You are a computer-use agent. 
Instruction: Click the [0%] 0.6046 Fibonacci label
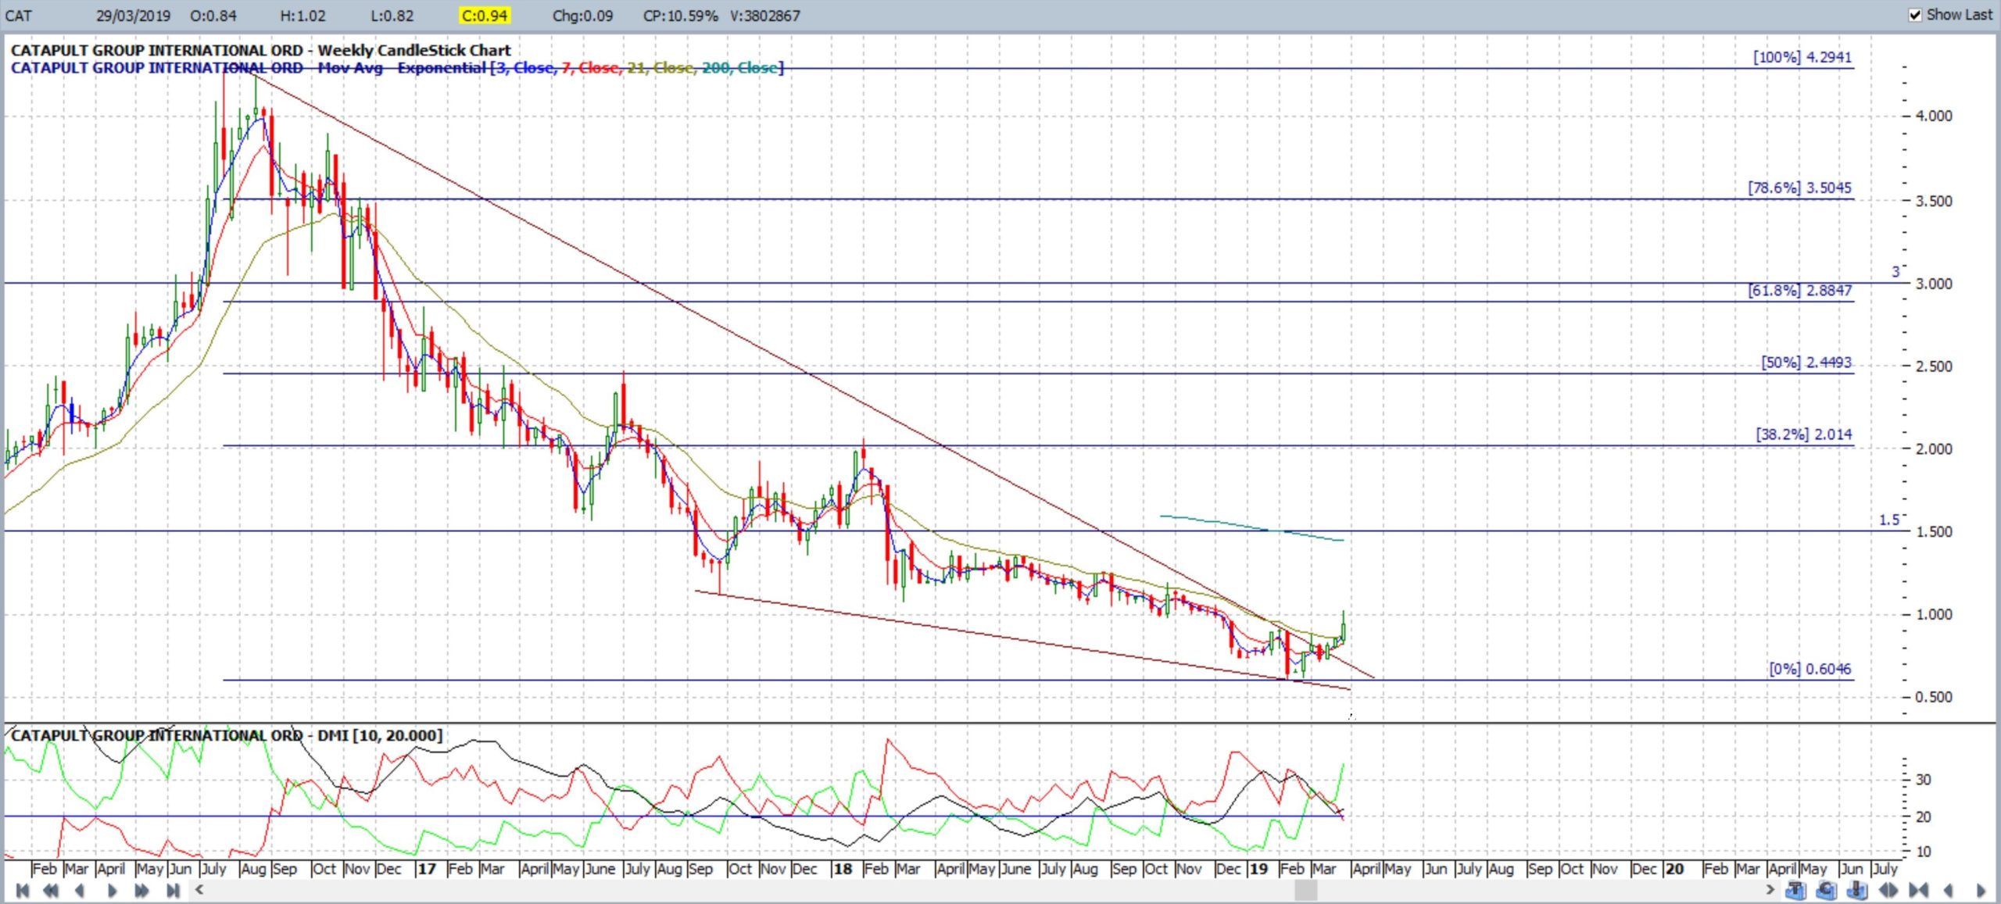tap(1809, 669)
